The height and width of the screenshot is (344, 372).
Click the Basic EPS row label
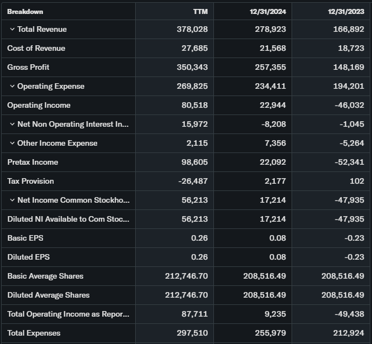click(25, 238)
